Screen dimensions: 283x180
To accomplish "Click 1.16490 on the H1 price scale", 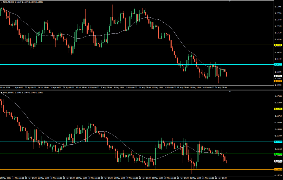I will [x=278, y=129].
